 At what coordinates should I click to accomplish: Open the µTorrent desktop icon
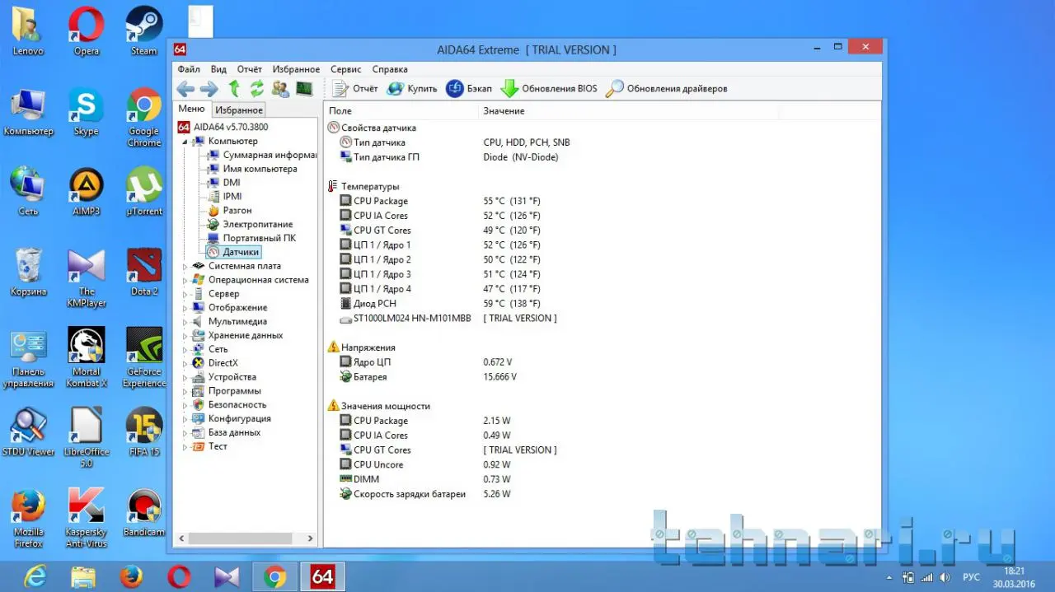click(x=144, y=191)
